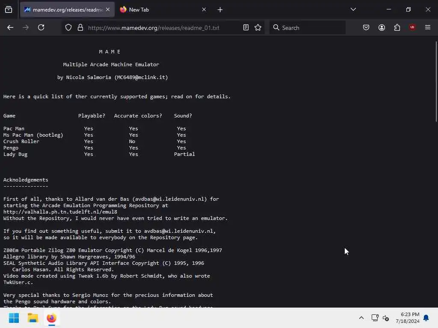Click the page vertical scrollbar
The width and height of the screenshot is (438, 328).
click(x=436, y=82)
